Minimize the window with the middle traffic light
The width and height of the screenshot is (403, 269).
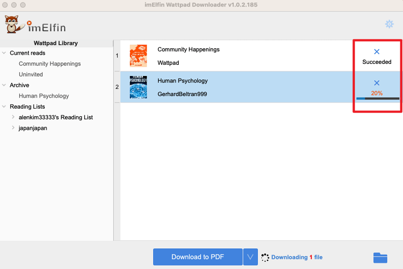click(14, 5)
